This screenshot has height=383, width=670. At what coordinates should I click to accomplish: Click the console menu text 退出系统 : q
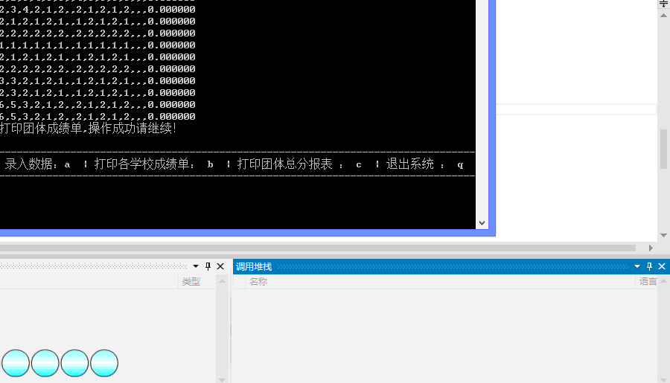coord(425,164)
